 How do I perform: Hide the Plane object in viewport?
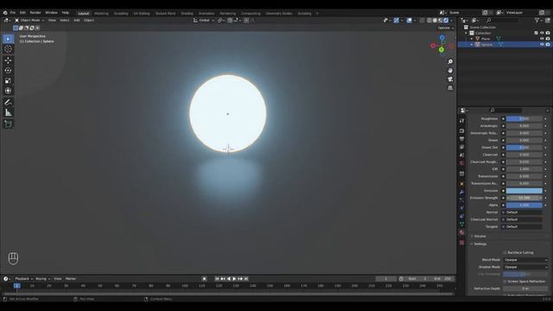(x=542, y=39)
